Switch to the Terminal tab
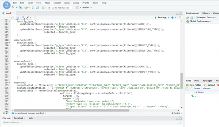 click(18, 118)
